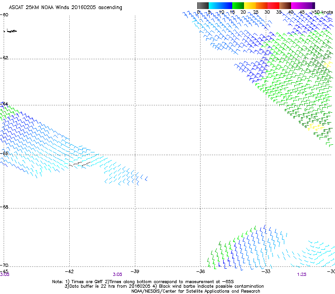This screenshot has width=335, height=294.
Task: Click the brown 35-40 knots color segment
Action: click(x=285, y=5)
